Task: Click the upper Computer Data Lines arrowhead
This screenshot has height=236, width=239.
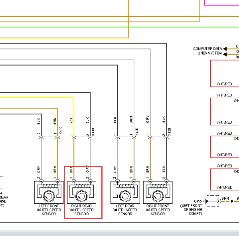Action: [225, 49]
